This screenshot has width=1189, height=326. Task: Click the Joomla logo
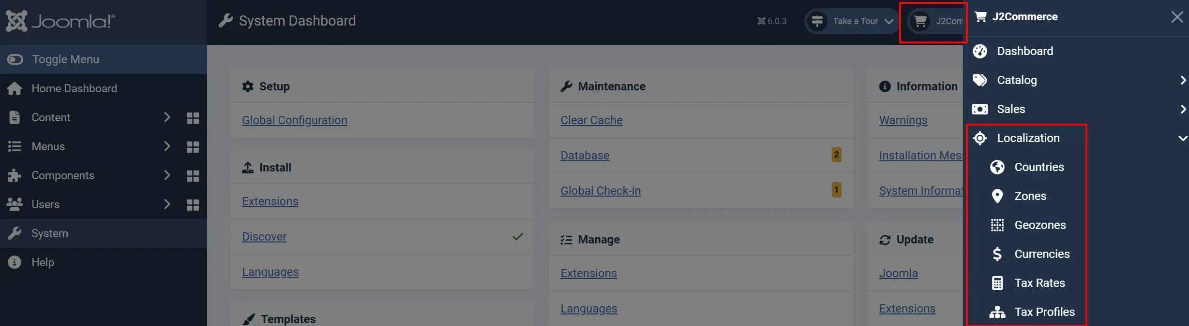pos(60,21)
